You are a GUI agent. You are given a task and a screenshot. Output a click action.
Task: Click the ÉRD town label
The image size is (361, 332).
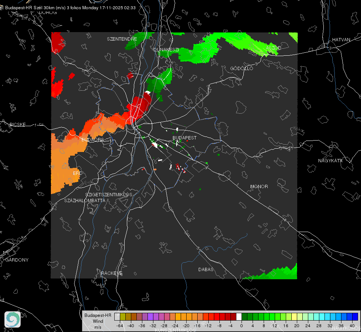click(x=77, y=173)
